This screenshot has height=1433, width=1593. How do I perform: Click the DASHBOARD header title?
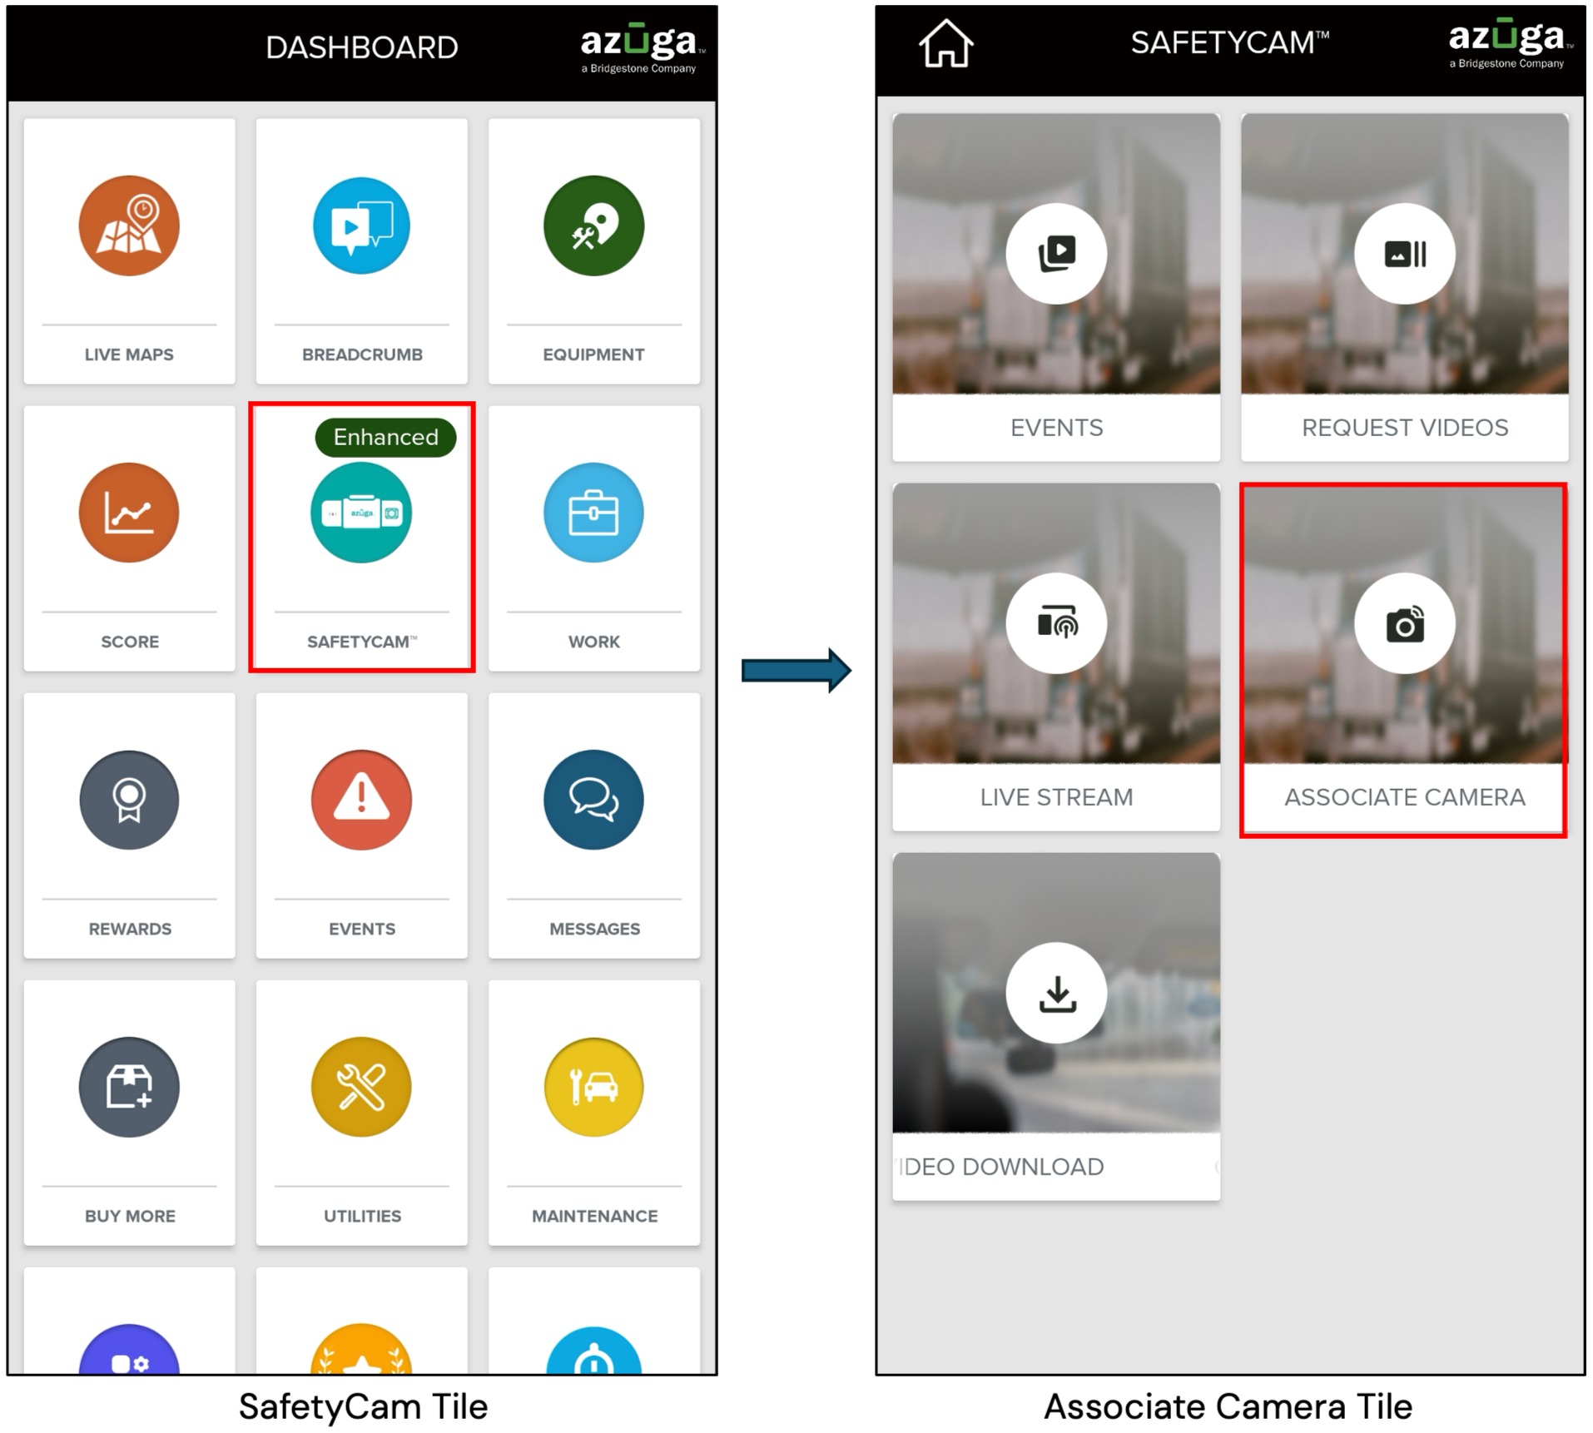point(362,47)
